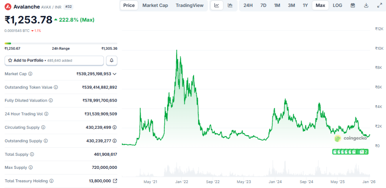
Task: Open the TradingView tab
Action: [x=189, y=5]
